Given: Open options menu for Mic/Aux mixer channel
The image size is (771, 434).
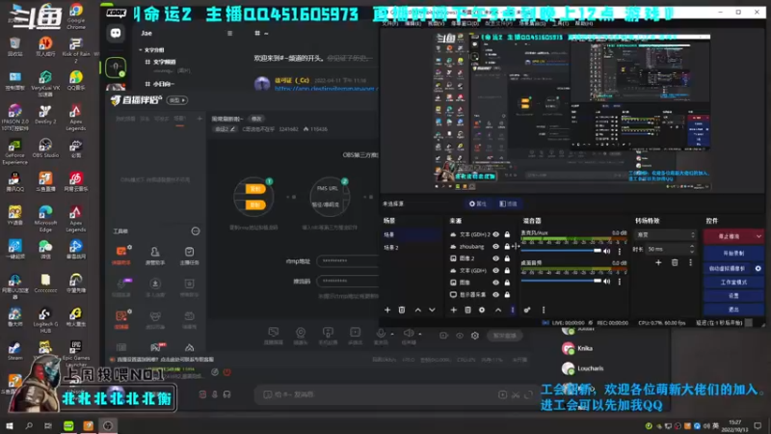Looking at the screenshot, I should (x=620, y=252).
